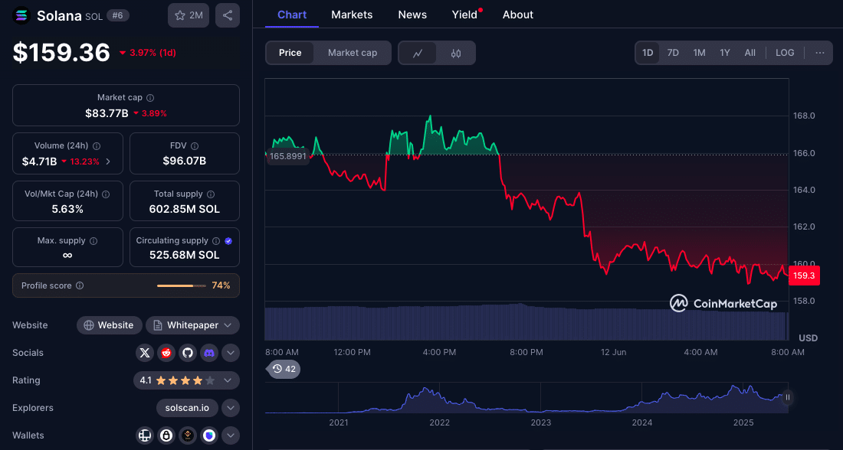
Task: Click the $96.07B FDV value
Action: click(x=185, y=161)
